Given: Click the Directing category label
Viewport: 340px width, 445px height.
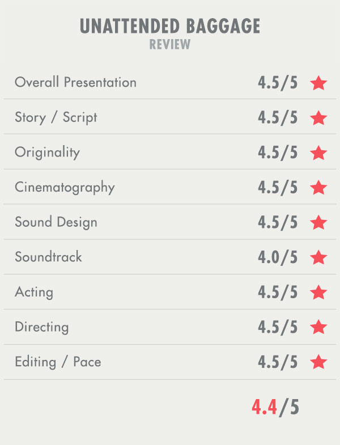Looking at the screenshot, I should pyautogui.click(x=41, y=327).
